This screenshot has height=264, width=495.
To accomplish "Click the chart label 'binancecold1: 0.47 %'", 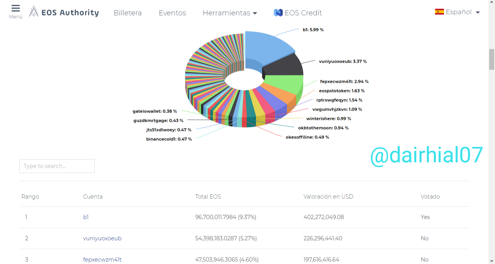I will pyautogui.click(x=169, y=139).
